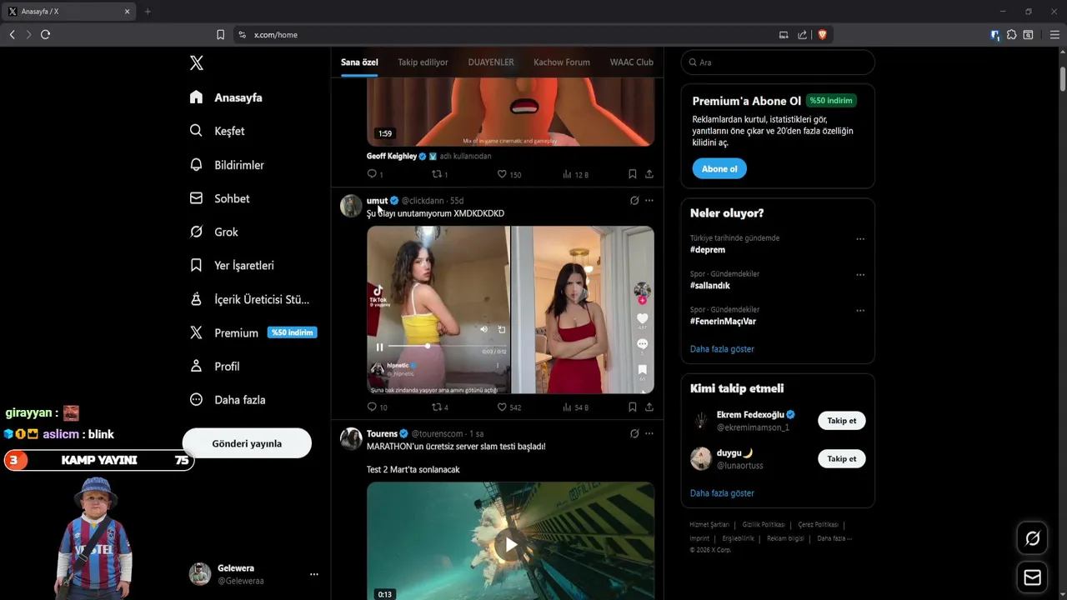This screenshot has width=1067, height=600.
Task: Mute the umut video
Action: 483,329
